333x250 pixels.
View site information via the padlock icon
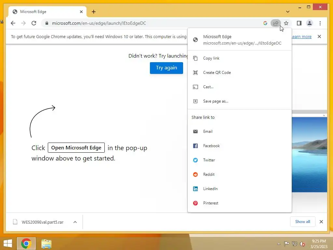point(47,23)
